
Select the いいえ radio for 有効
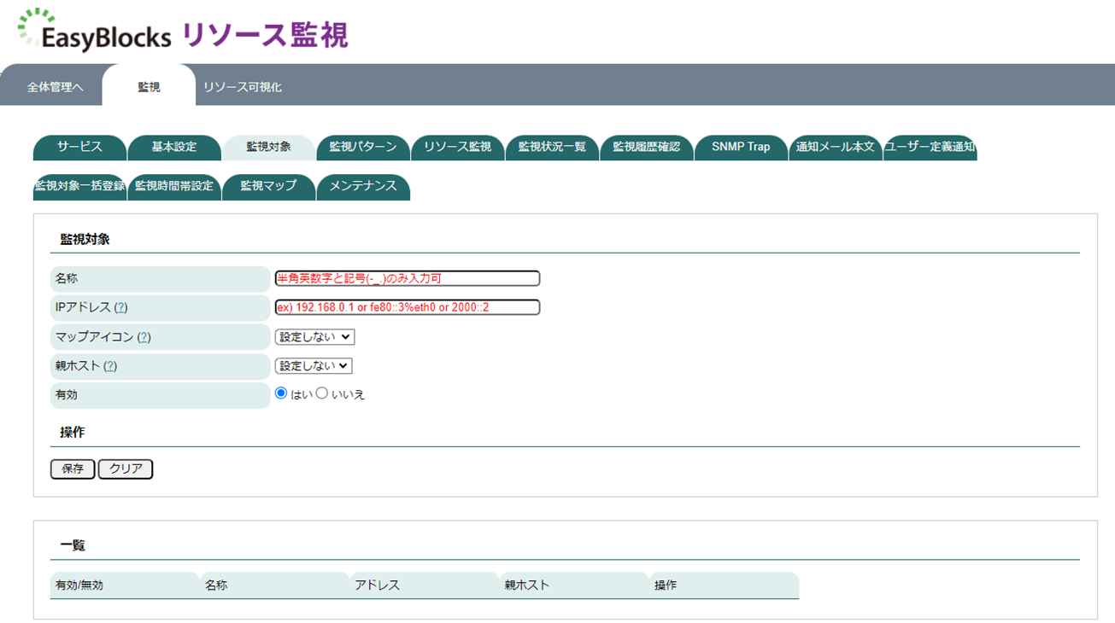[322, 393]
